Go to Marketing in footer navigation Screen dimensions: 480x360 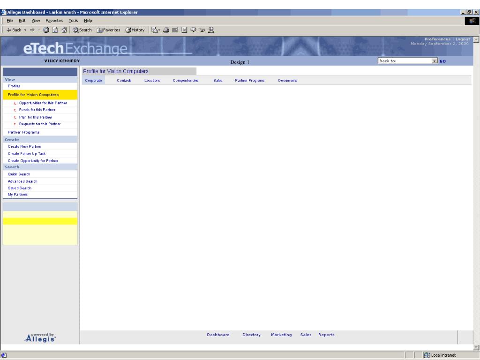(281, 335)
